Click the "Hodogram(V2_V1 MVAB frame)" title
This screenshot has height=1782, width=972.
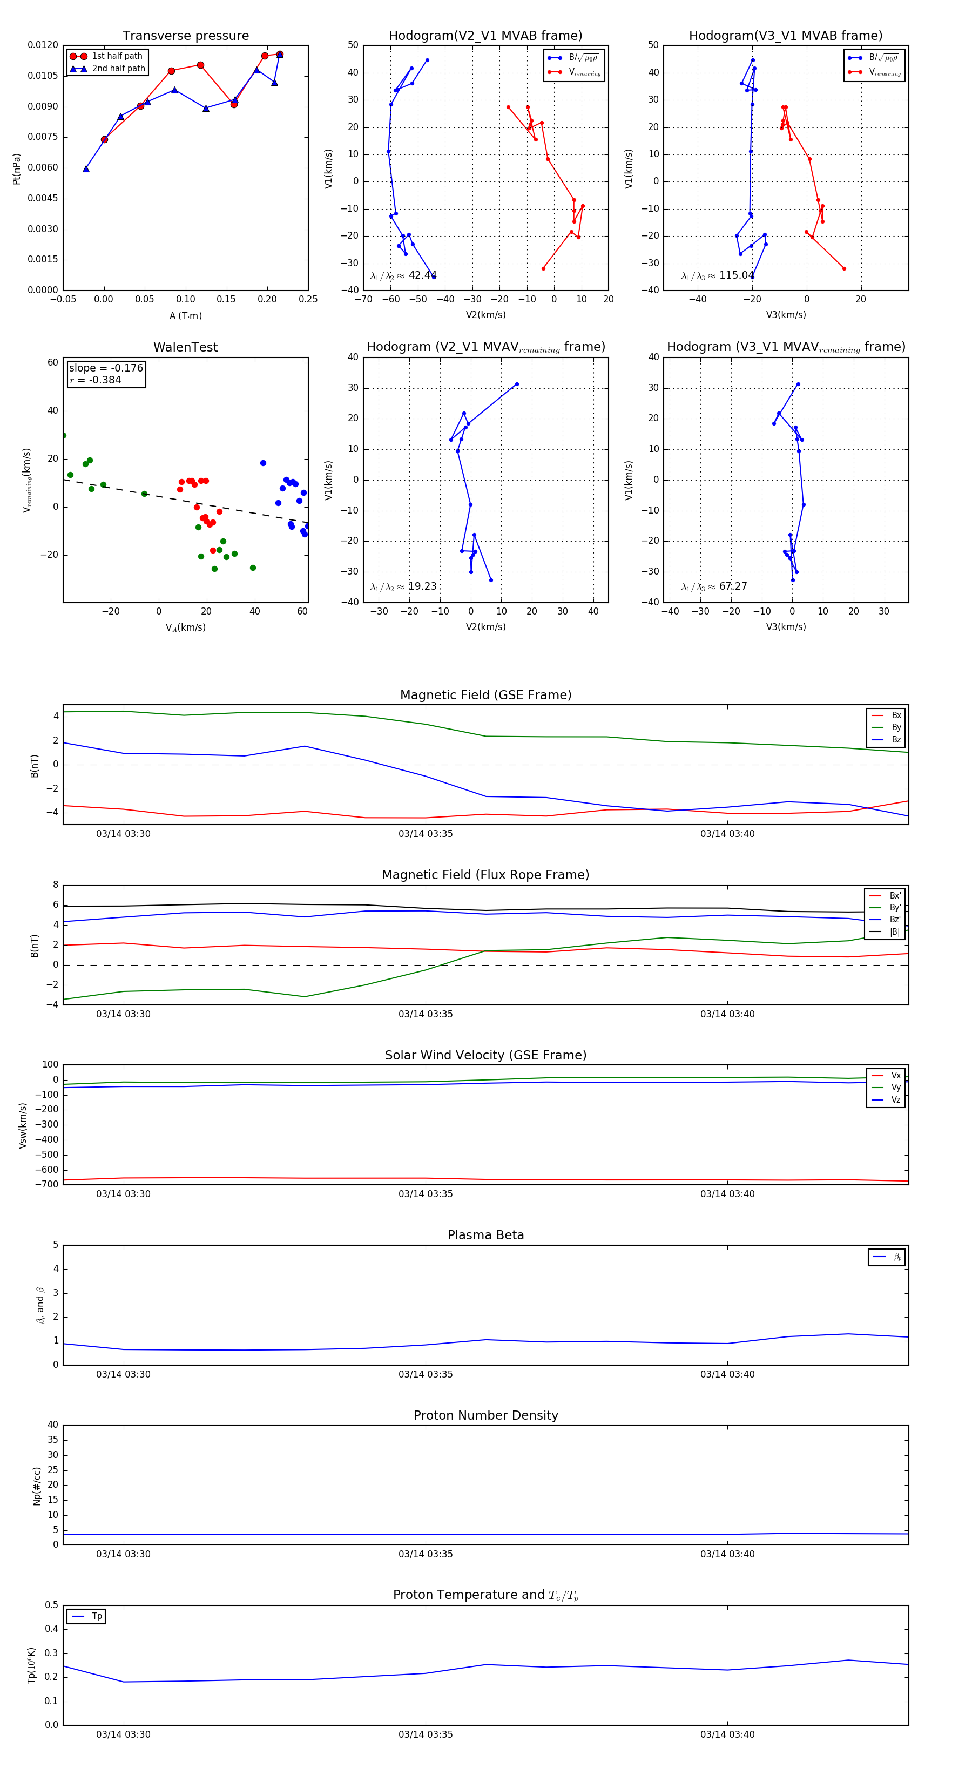[x=485, y=35]
